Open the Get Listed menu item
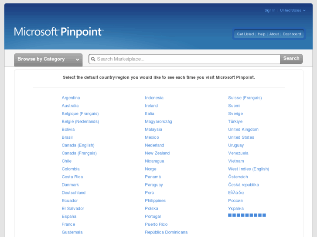This screenshot has width=317, height=237. click(245, 34)
